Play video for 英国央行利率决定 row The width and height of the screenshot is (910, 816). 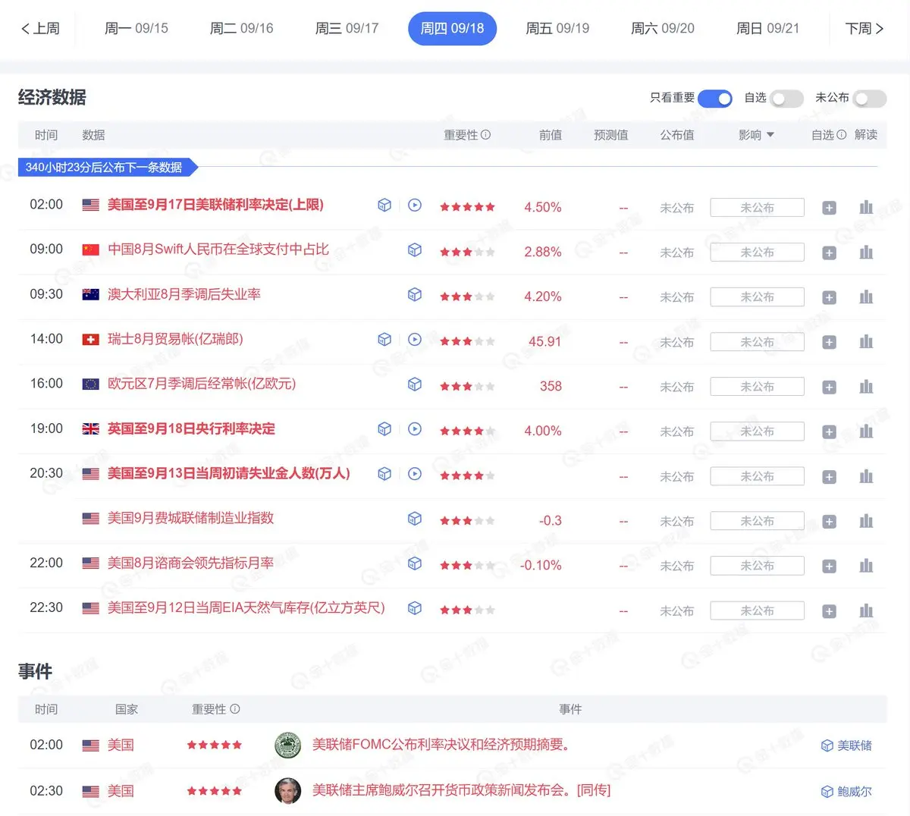pyautogui.click(x=415, y=428)
